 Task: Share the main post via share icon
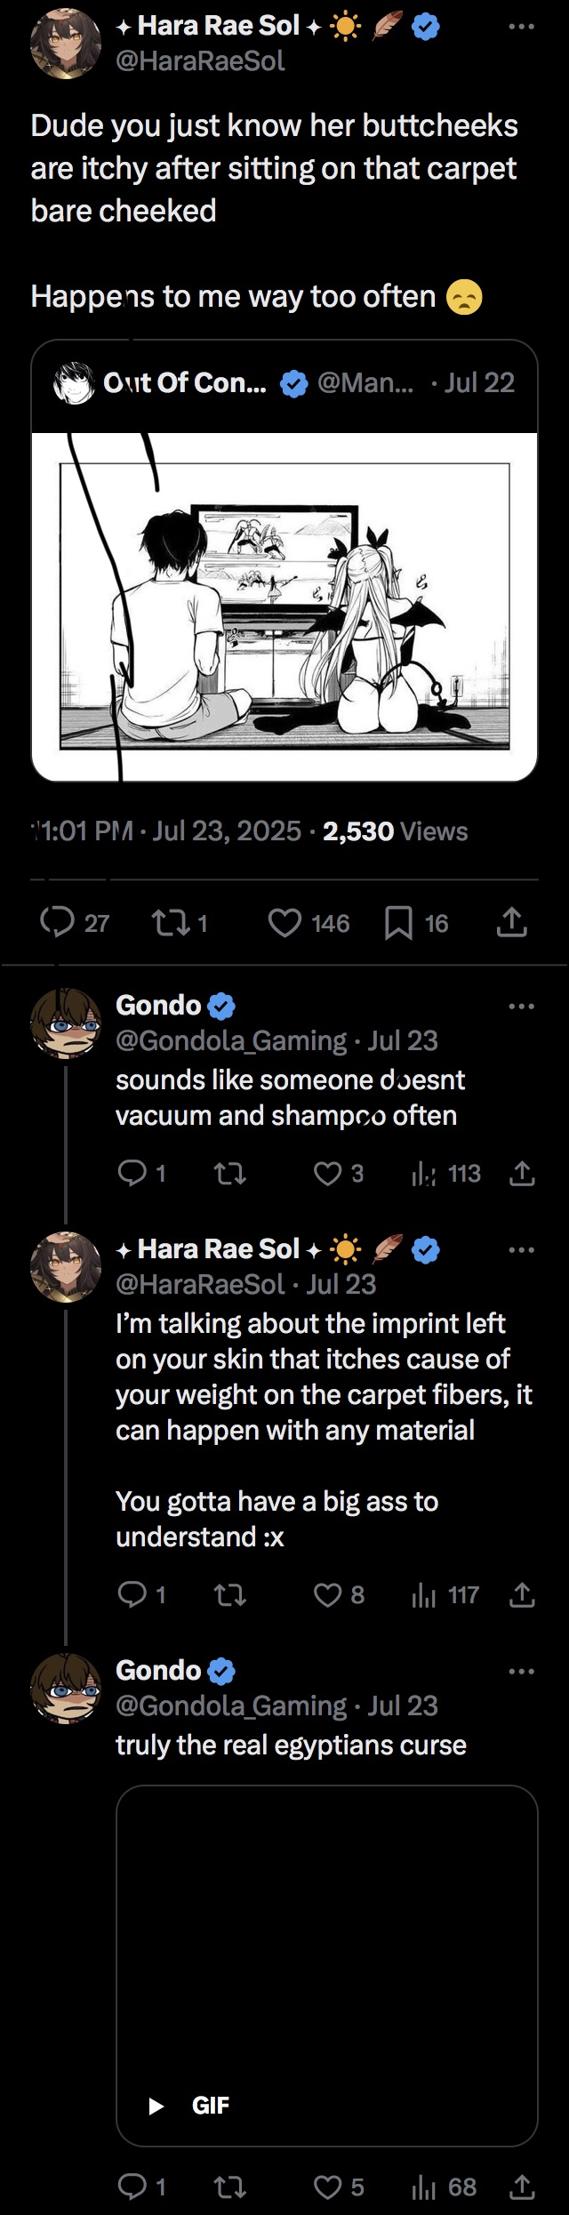pos(512,922)
